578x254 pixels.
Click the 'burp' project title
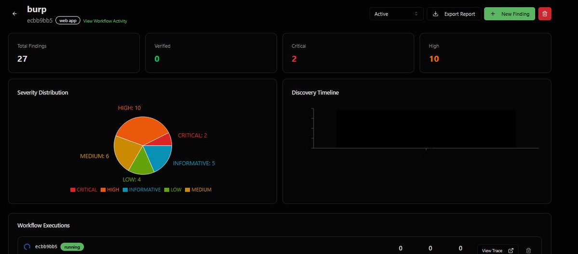click(37, 9)
